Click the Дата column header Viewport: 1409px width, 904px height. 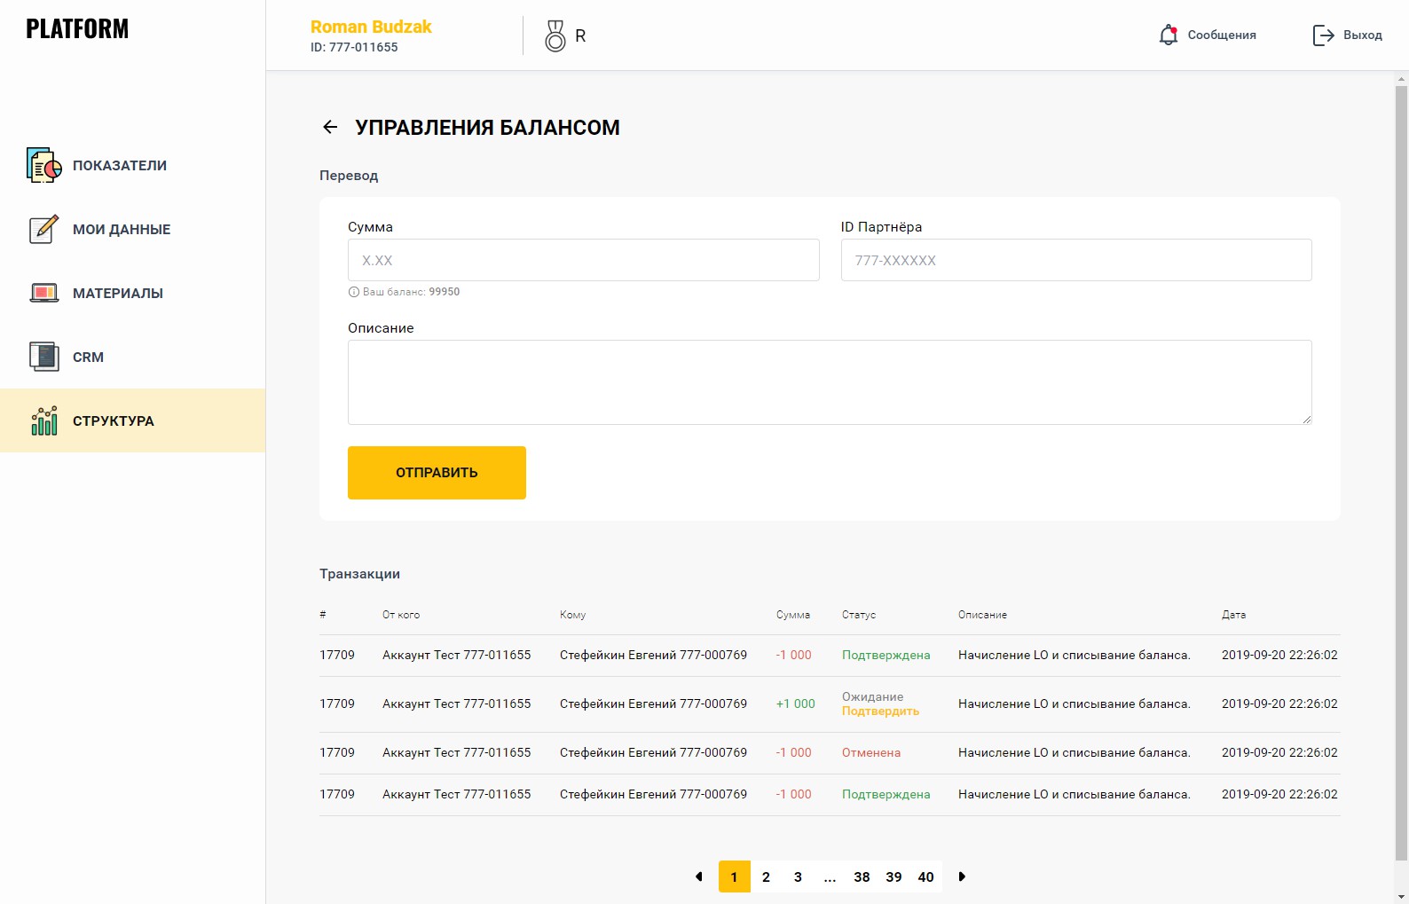(x=1233, y=615)
